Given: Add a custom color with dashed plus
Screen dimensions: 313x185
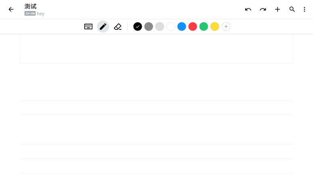Looking at the screenshot, I should coord(226,27).
